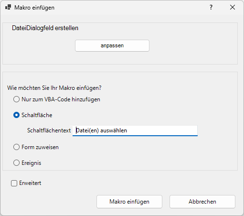Close the Makro einfügen dialog with X
This screenshot has height=216, width=244.
point(233,7)
